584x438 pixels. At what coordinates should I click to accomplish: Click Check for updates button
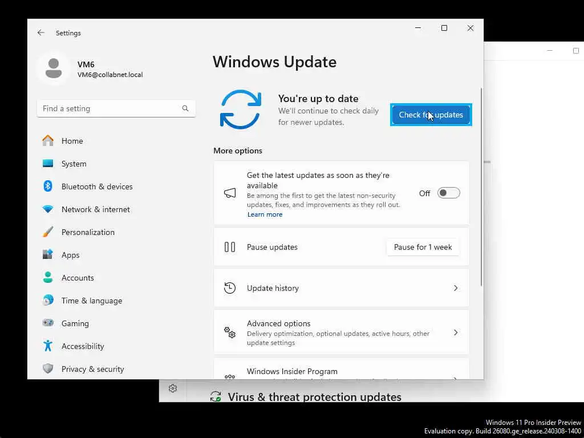(431, 115)
